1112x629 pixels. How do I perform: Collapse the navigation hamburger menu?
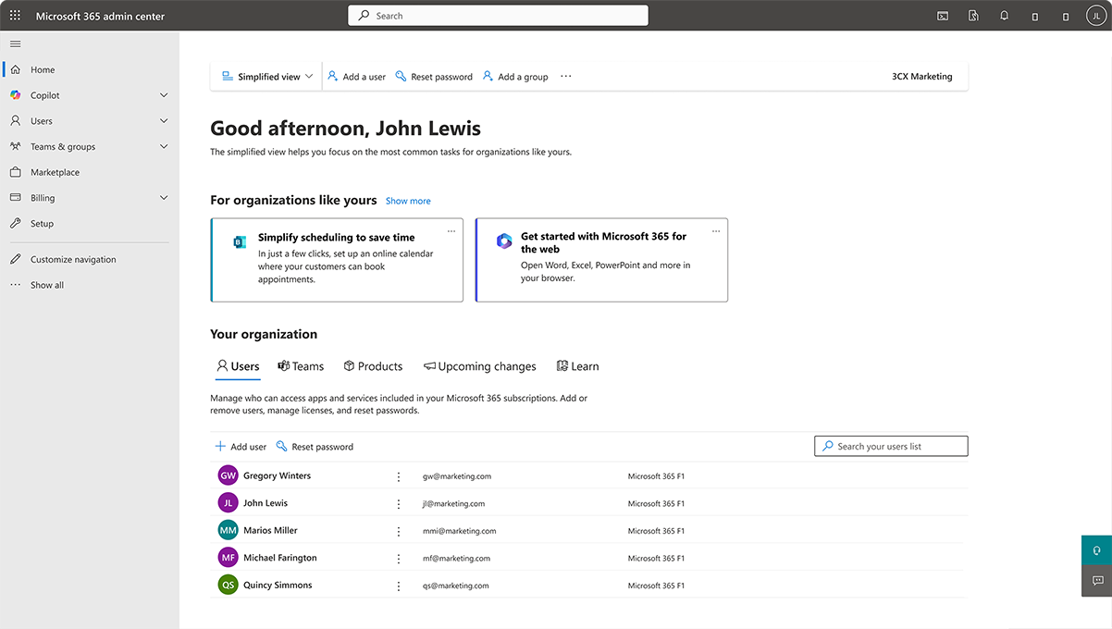[x=15, y=43]
